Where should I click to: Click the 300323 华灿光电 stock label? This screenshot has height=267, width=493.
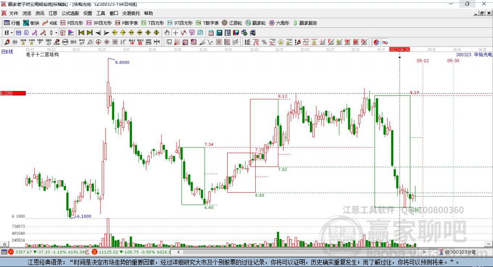(474, 54)
